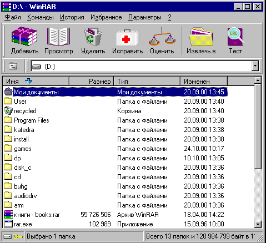The image size is (266, 243).
Task: Click the Приложение type cell
Action: tap(135, 224)
